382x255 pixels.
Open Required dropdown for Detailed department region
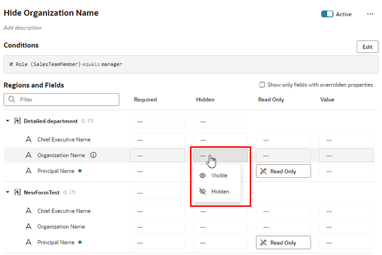158,121
